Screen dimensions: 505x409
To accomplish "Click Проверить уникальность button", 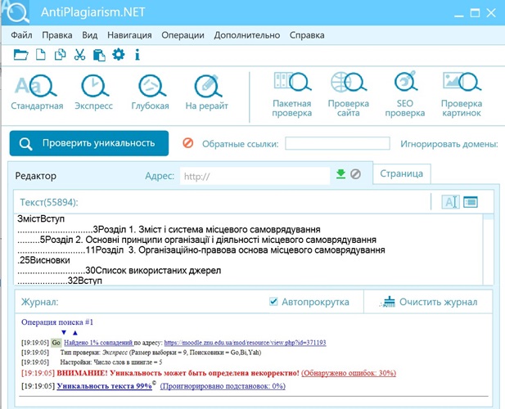I will [x=89, y=143].
